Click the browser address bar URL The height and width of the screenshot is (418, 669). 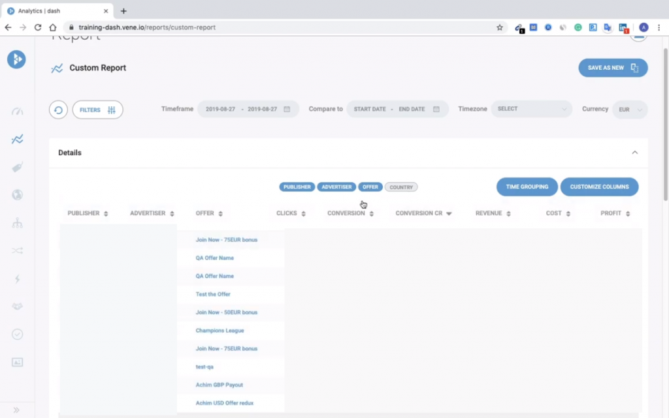click(147, 27)
